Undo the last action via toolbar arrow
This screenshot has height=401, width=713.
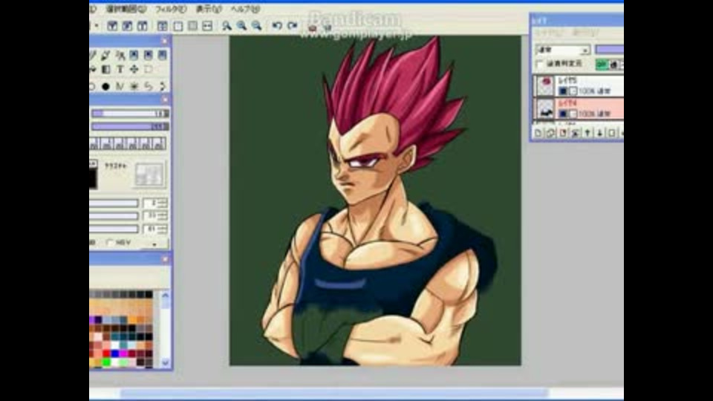click(277, 26)
